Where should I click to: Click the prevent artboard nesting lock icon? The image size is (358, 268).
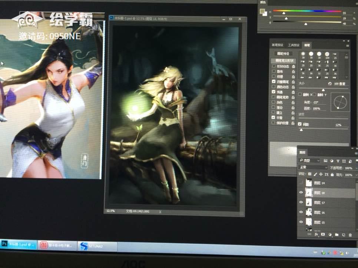point(326,174)
